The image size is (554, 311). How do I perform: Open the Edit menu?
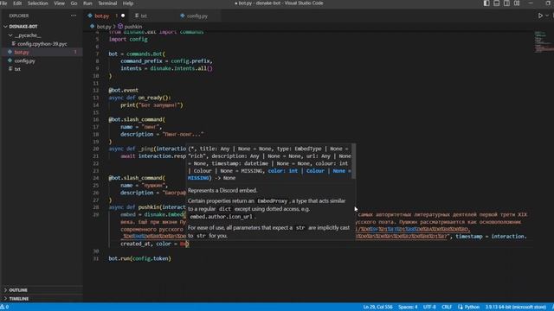17,3
